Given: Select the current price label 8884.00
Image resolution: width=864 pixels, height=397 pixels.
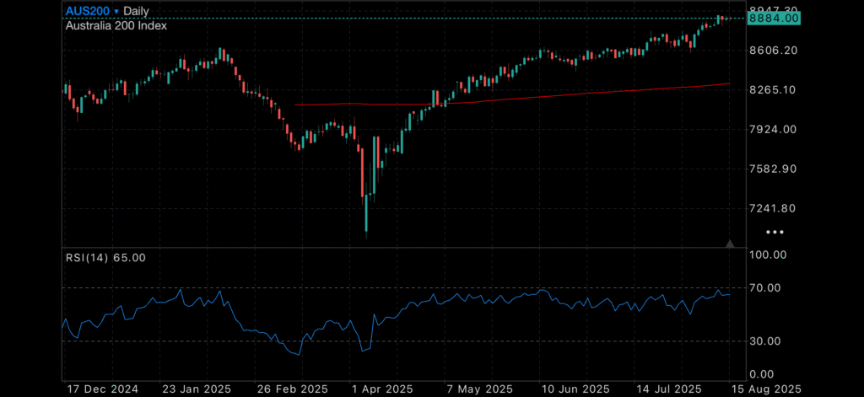Looking at the screenshot, I should tap(775, 19).
